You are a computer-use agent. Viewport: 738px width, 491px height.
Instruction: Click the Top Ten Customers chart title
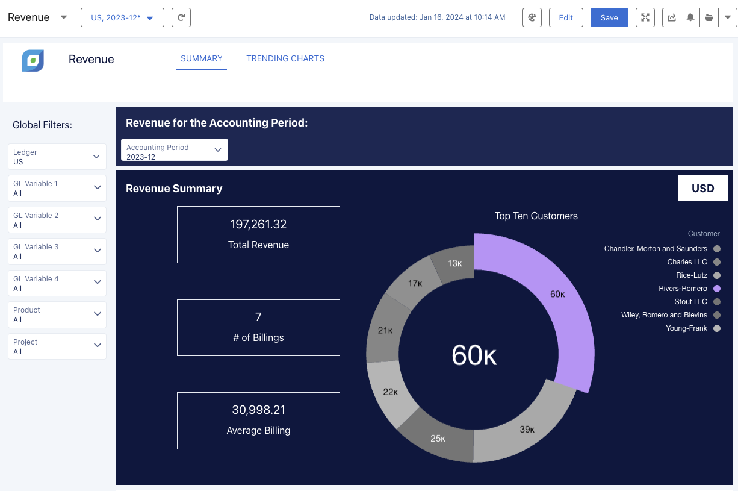536,216
